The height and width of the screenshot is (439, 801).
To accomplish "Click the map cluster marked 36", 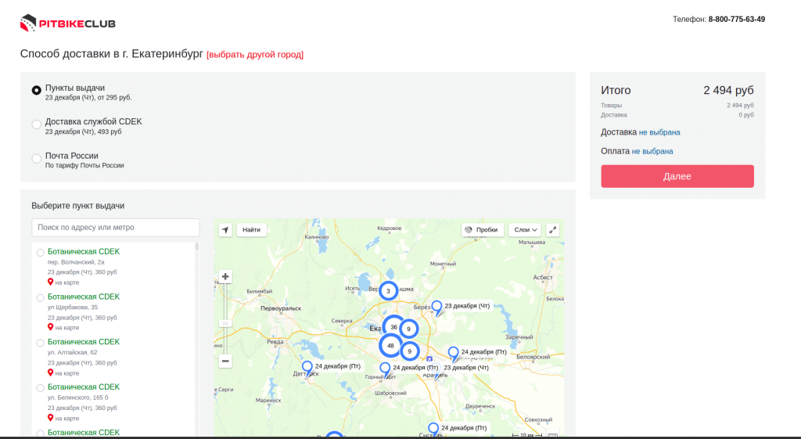I will point(393,327).
